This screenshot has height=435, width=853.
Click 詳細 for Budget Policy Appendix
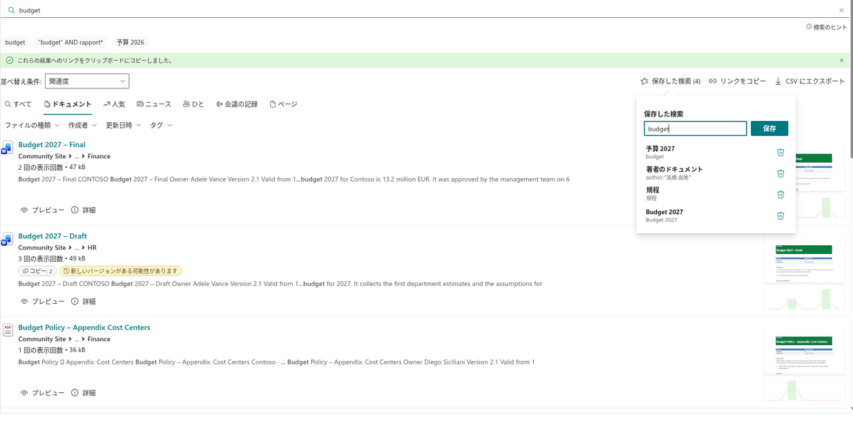84,393
